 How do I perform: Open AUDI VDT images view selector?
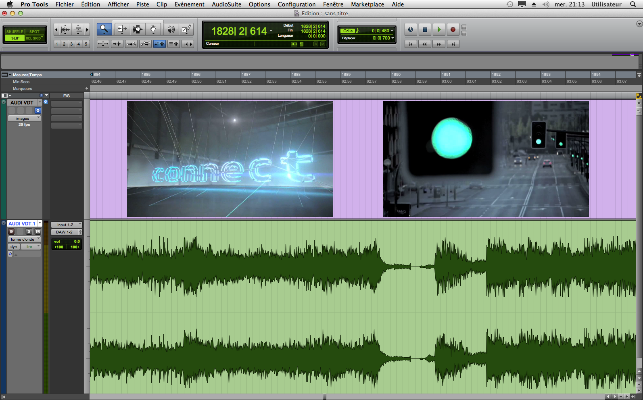tap(24, 118)
